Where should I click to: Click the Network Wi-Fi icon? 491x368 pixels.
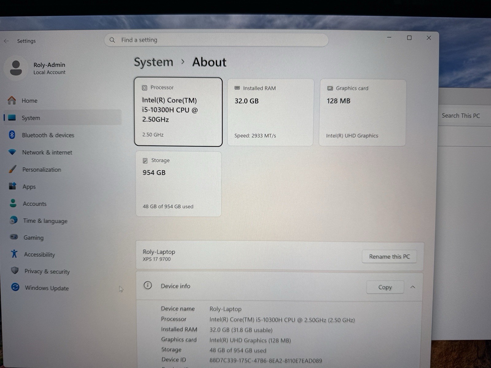pos(12,152)
